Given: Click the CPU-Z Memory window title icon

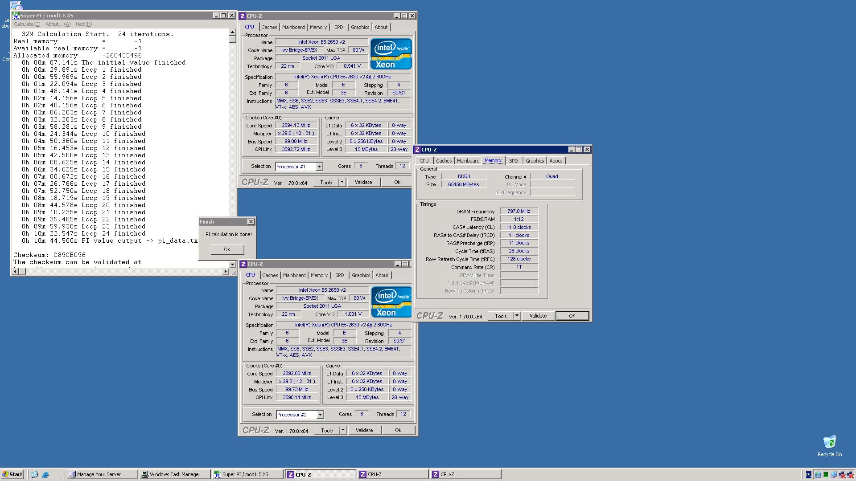Looking at the screenshot, I should point(417,150).
